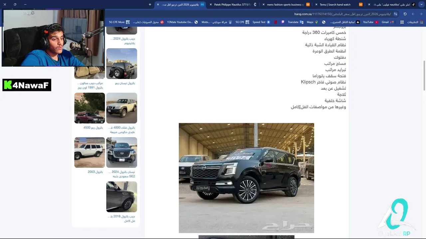Open the باترول فتك 4800 white car thumbnail
Image resolution: width=426 pixels, height=239 pixels.
(121, 108)
